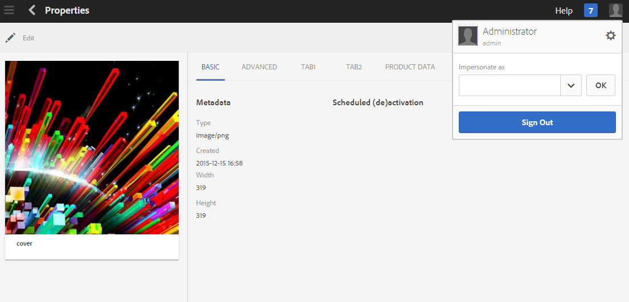Open the notifications badge showing 7

tap(590, 11)
